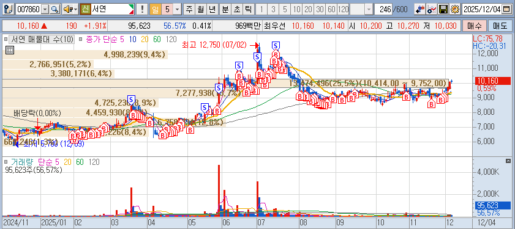Click the period value 5 field

167,9
